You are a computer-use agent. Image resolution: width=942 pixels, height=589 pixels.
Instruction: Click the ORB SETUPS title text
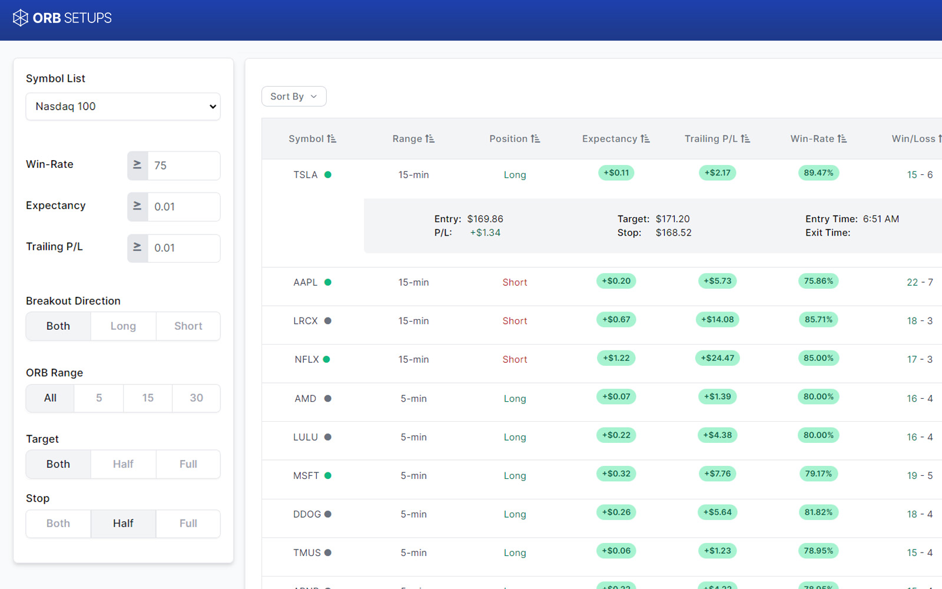pyautogui.click(x=72, y=18)
